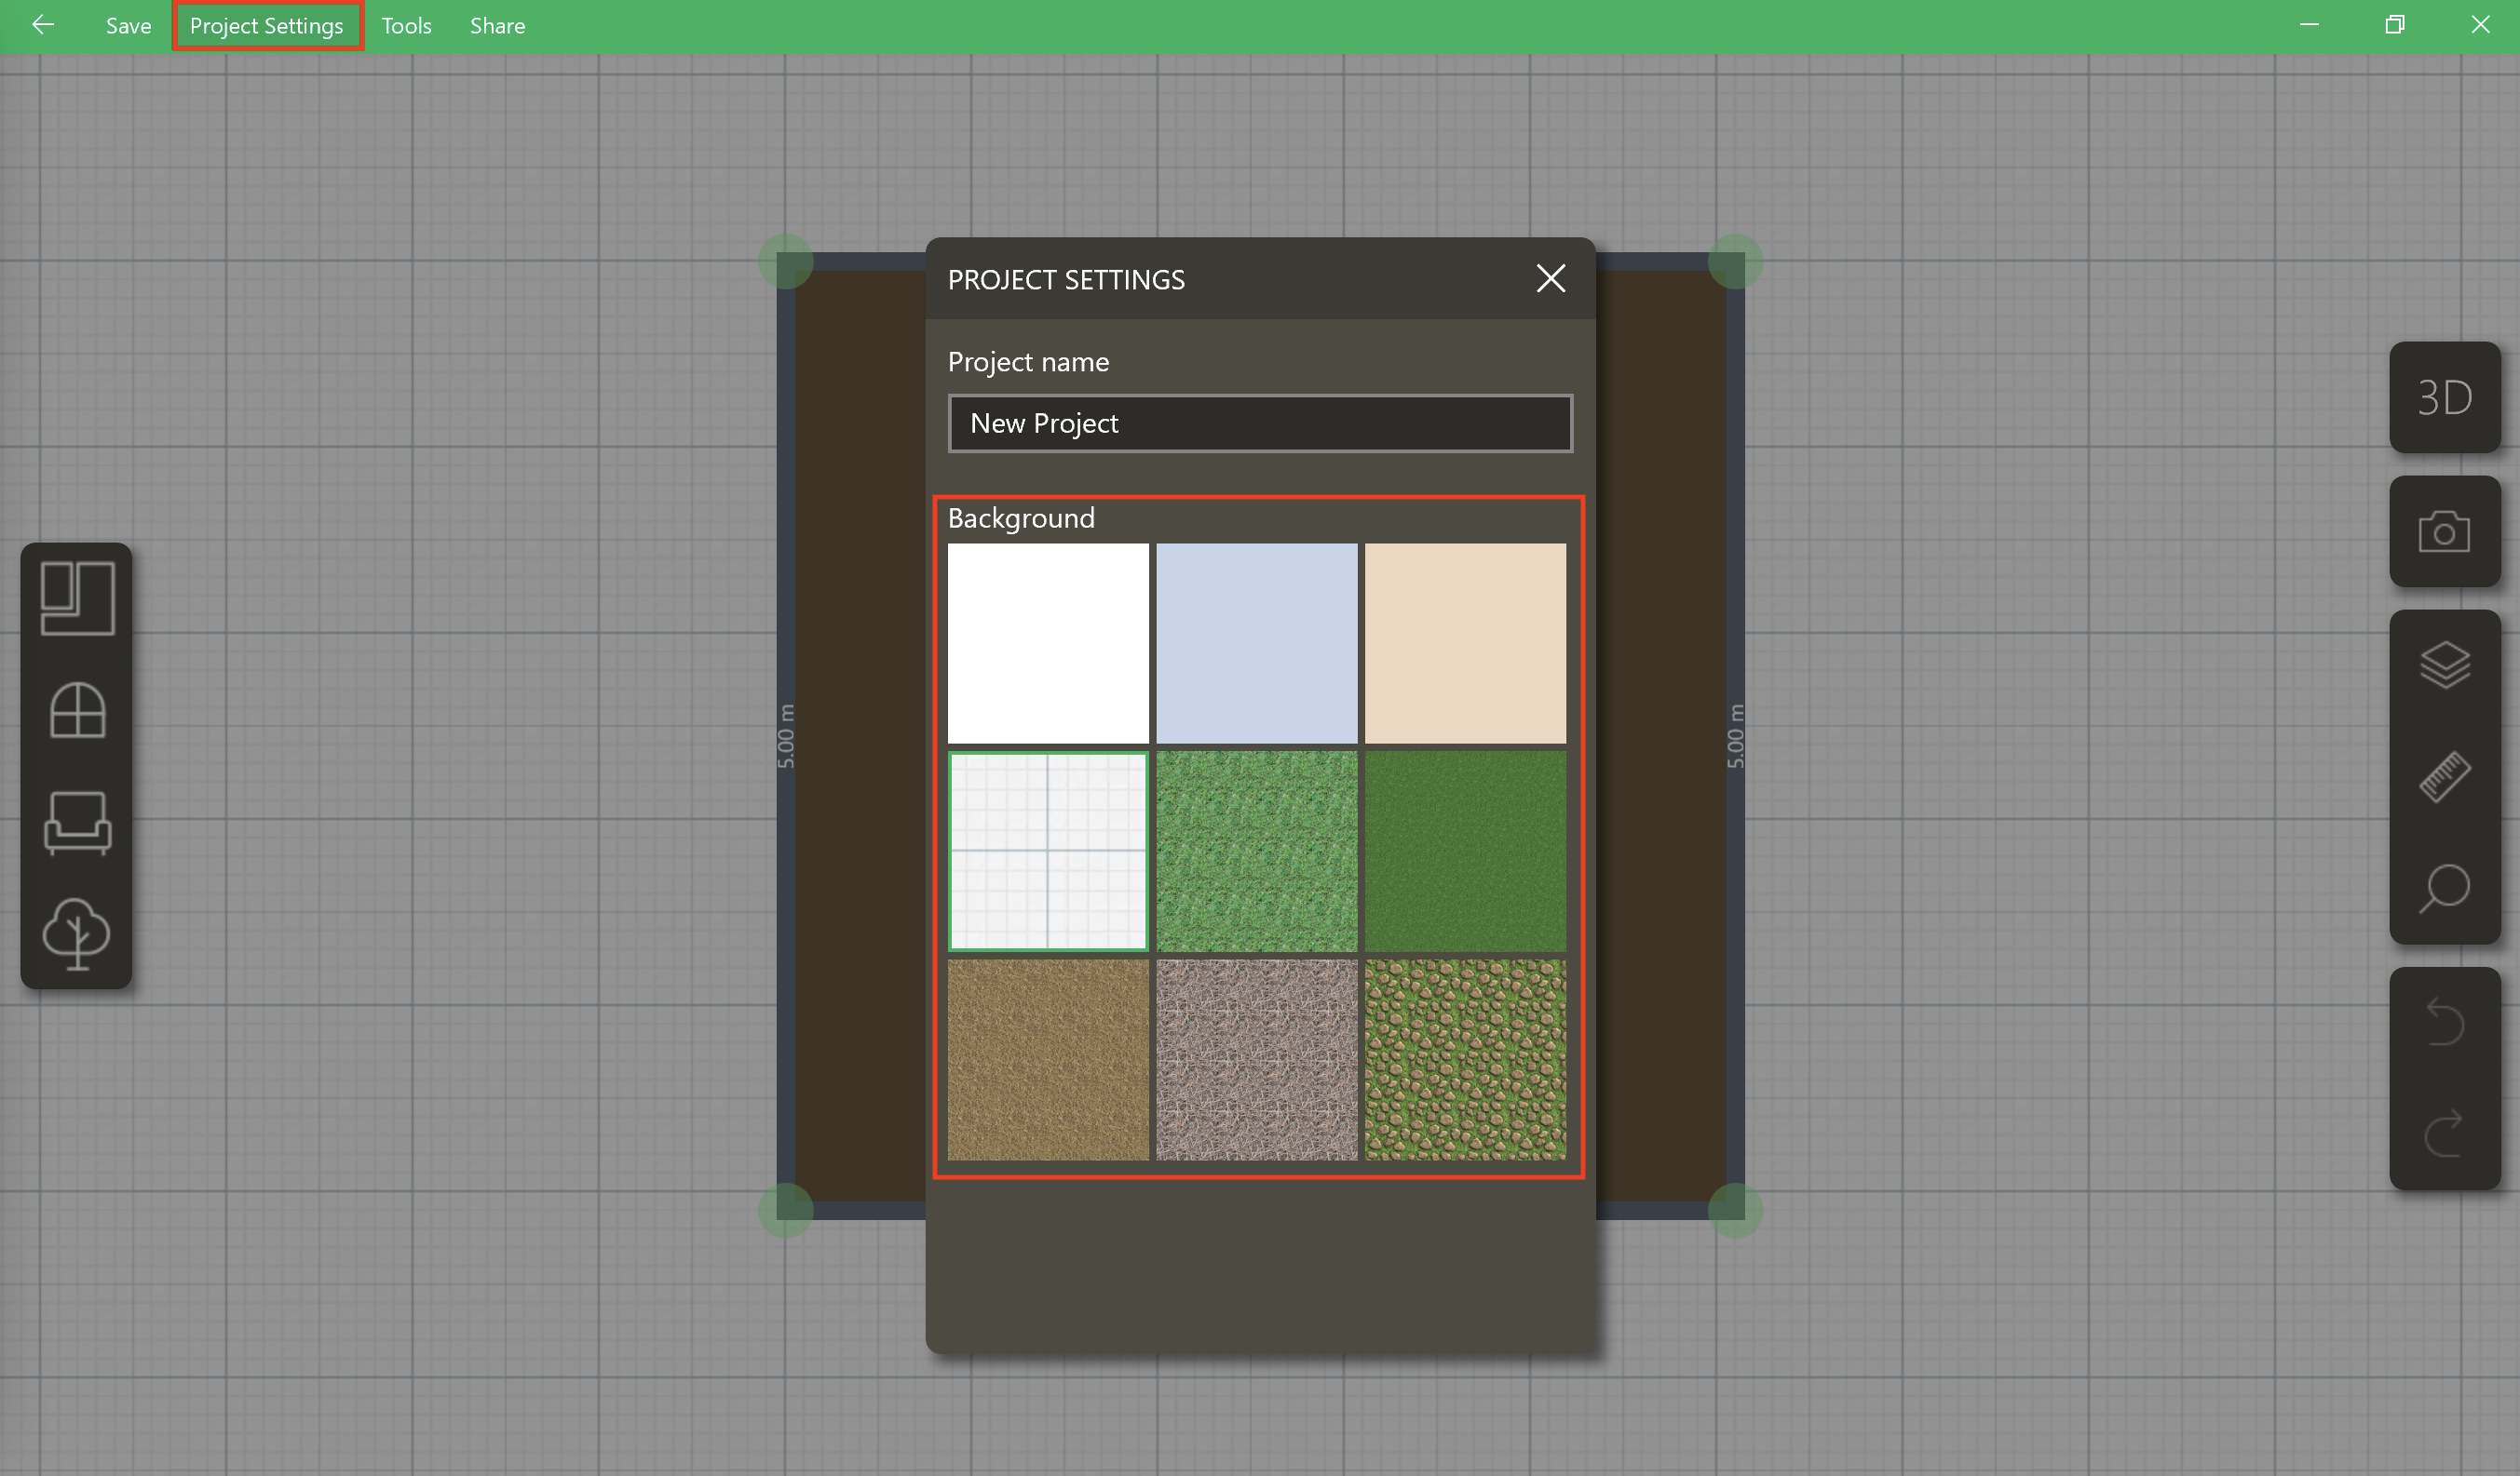Image resolution: width=2520 pixels, height=1476 pixels.
Task: Switch to 3D view mode
Action: tap(2444, 397)
